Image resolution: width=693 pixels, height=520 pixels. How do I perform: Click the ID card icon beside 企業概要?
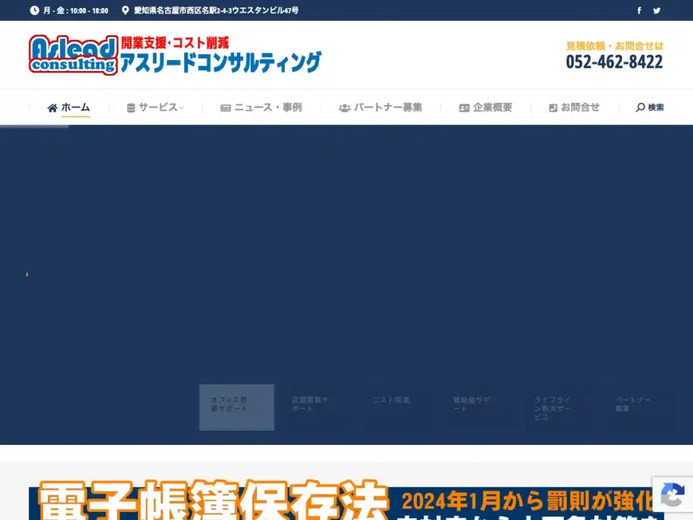(464, 108)
